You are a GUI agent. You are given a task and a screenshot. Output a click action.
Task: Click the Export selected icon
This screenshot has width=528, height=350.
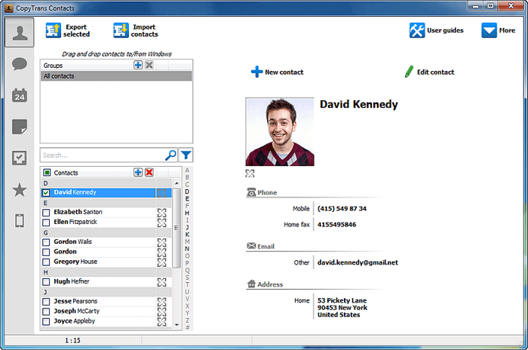pyautogui.click(x=54, y=30)
